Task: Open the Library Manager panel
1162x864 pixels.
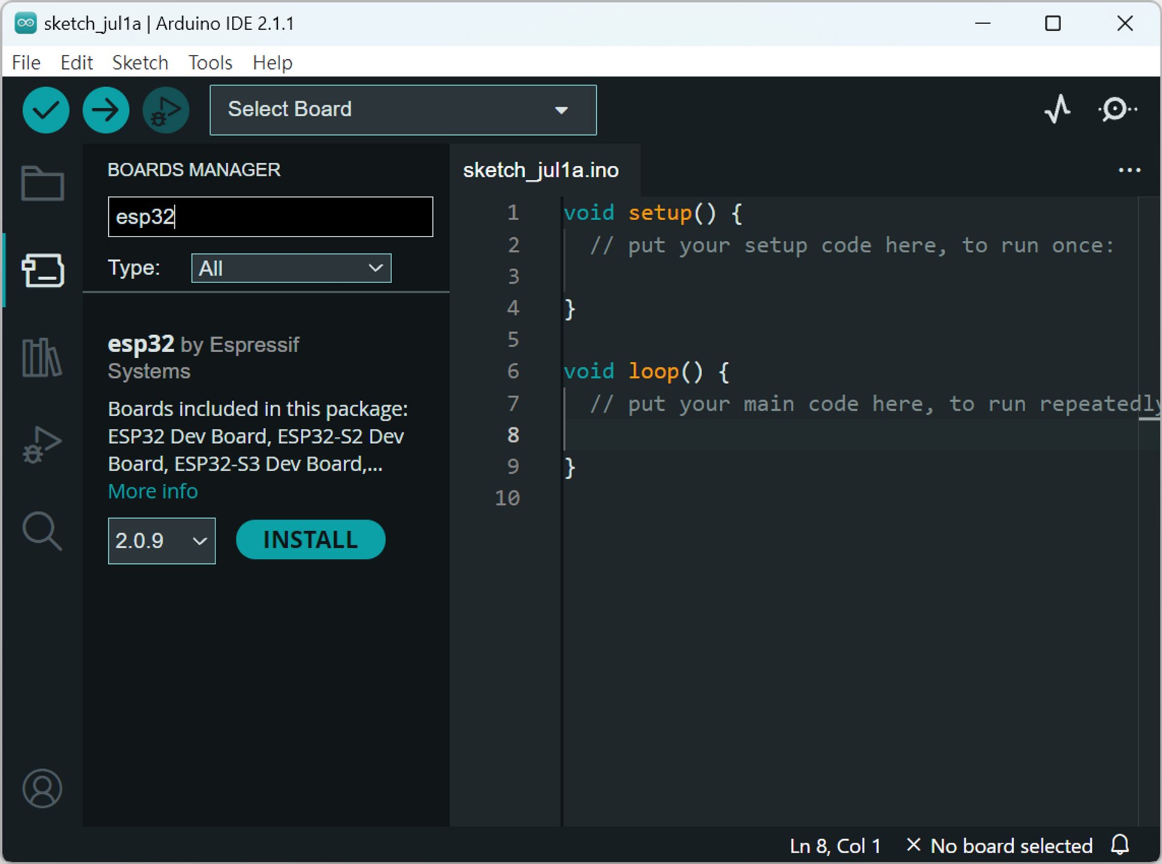Action: coord(42,357)
